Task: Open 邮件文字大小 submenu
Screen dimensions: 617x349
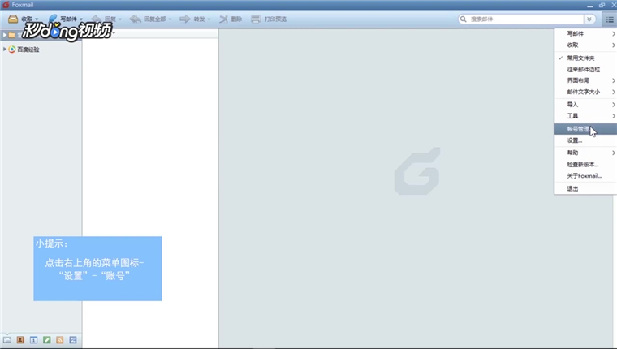Action: point(585,92)
